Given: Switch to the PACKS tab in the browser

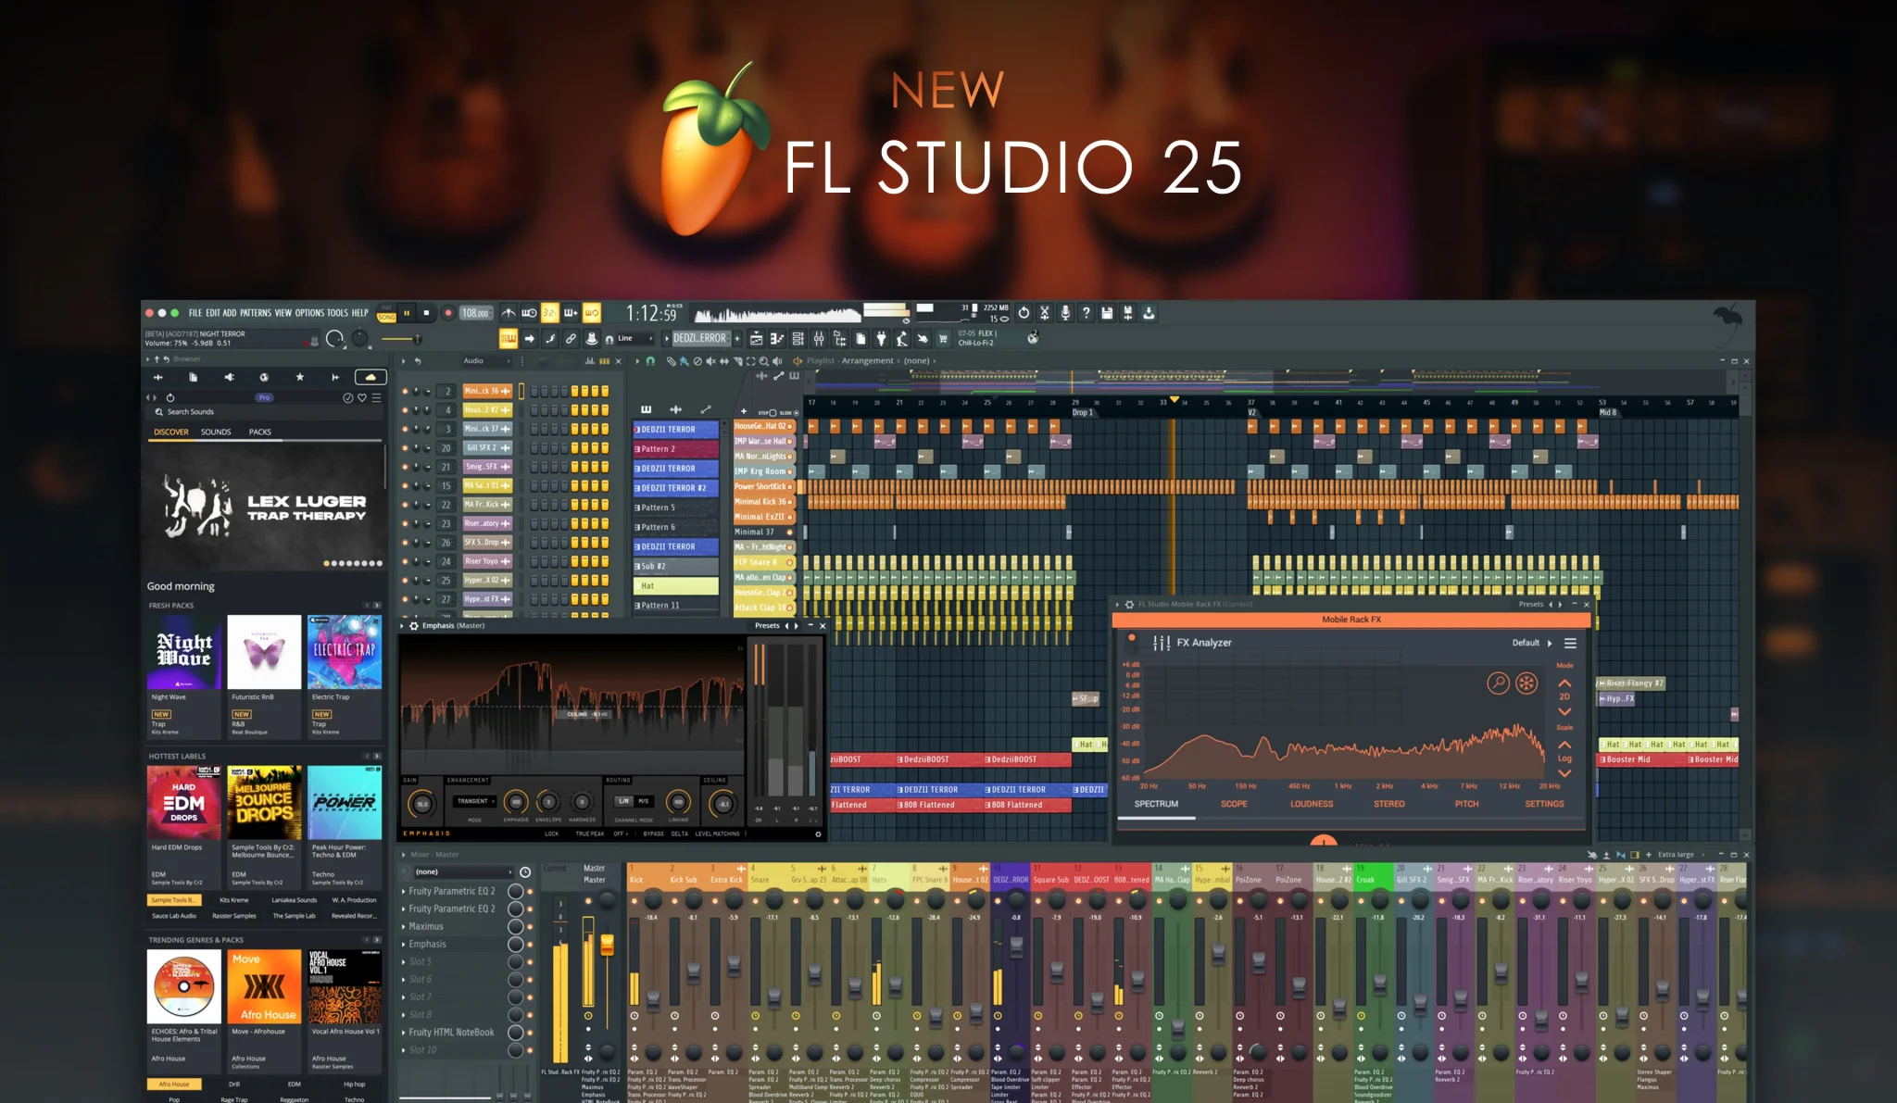Looking at the screenshot, I should tap(260, 432).
